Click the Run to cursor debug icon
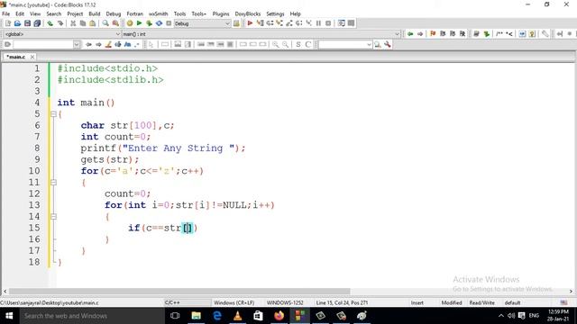This screenshot has width=577, height=324. [261, 23]
